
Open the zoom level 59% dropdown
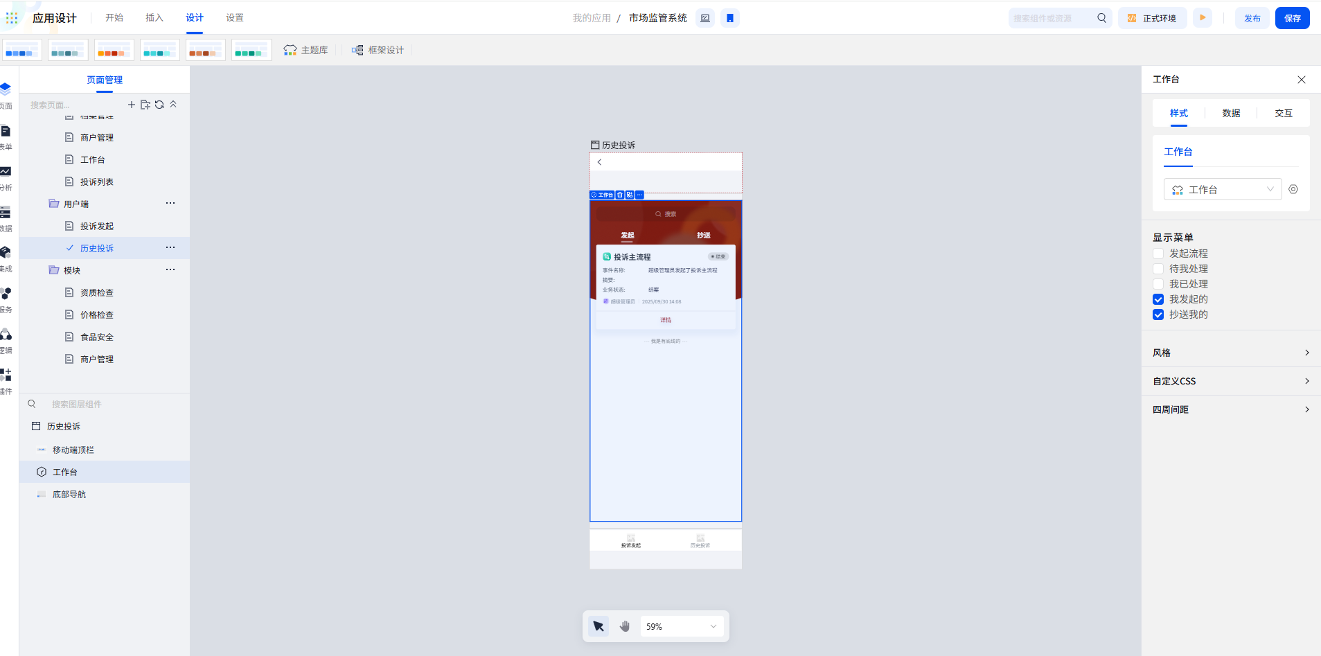682,626
